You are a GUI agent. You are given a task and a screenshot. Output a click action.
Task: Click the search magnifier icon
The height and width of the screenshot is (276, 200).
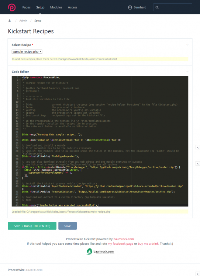[157, 7]
